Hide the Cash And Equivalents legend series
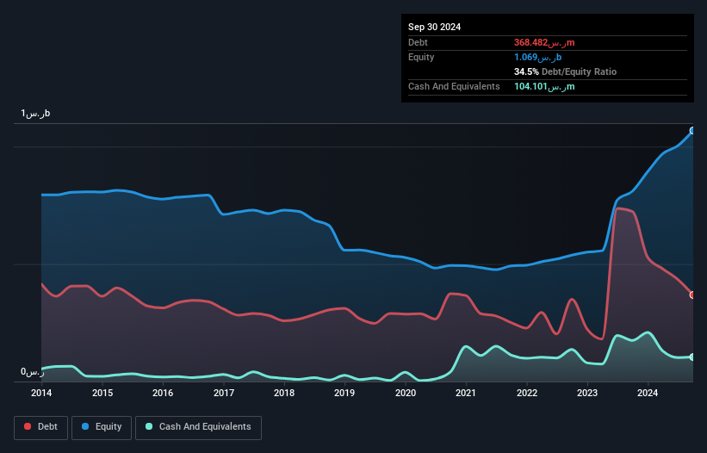707x453 pixels. click(x=198, y=427)
